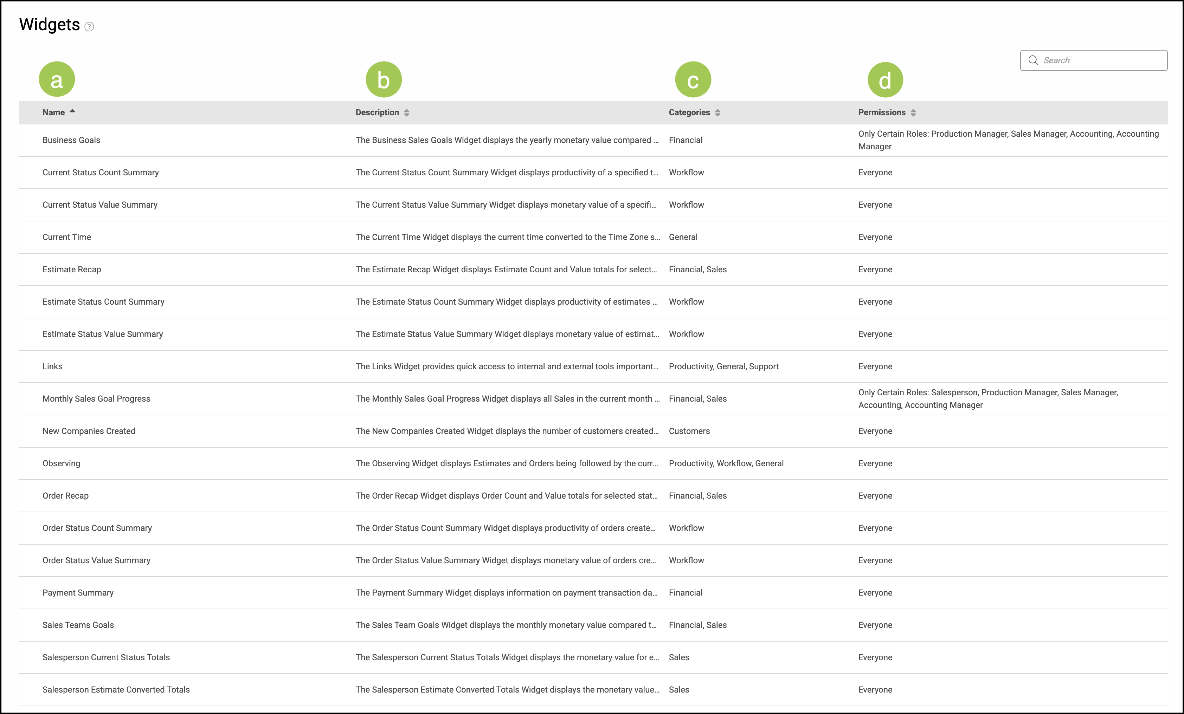
Task: Select the Payment Summary widget
Action: 78,592
